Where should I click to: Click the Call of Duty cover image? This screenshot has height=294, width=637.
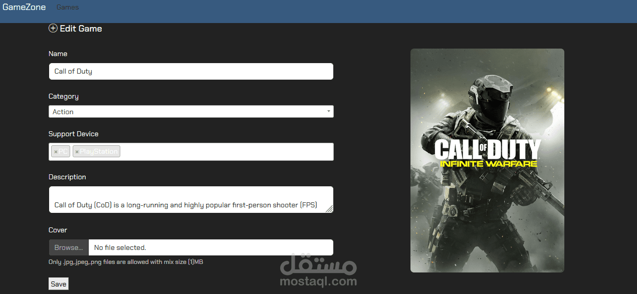point(487,160)
